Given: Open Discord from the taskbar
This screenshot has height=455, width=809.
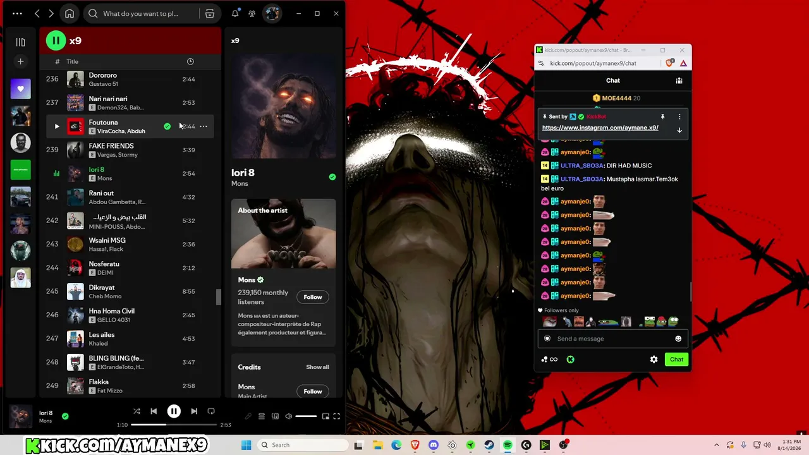Looking at the screenshot, I should (x=433, y=445).
